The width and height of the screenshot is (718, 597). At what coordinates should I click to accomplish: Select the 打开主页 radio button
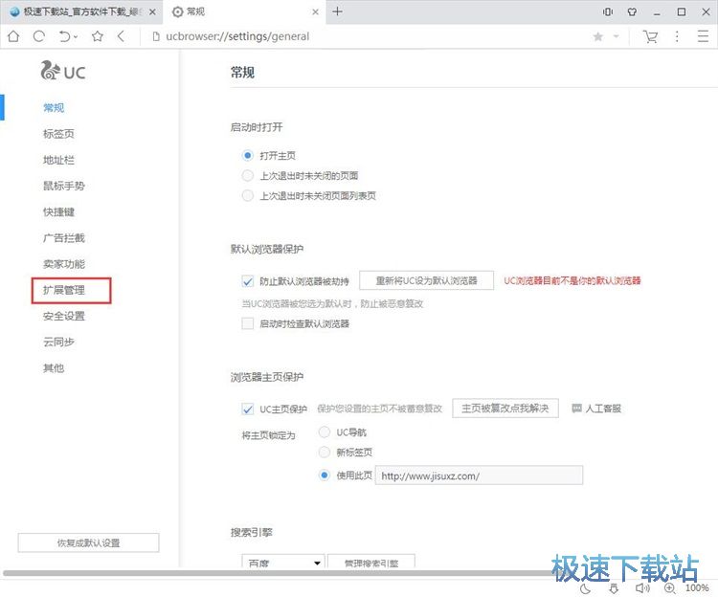248,156
